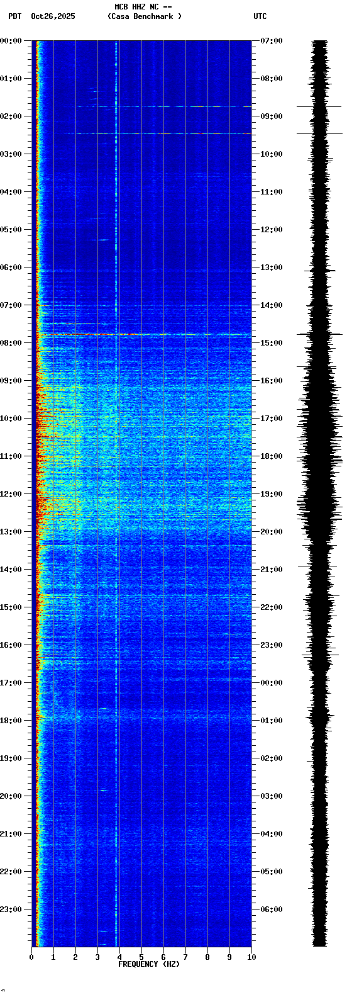Click the 23:00 PDT time label
This screenshot has width=347, height=997.
[11, 910]
